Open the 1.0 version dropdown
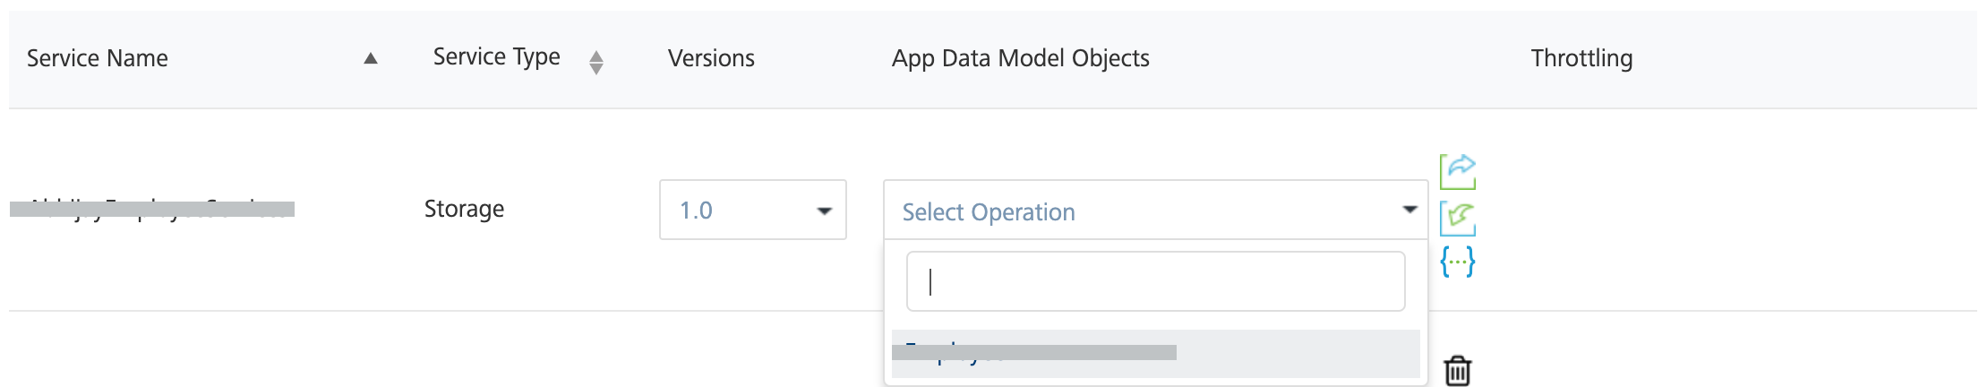Image resolution: width=1979 pixels, height=387 pixels. point(752,211)
